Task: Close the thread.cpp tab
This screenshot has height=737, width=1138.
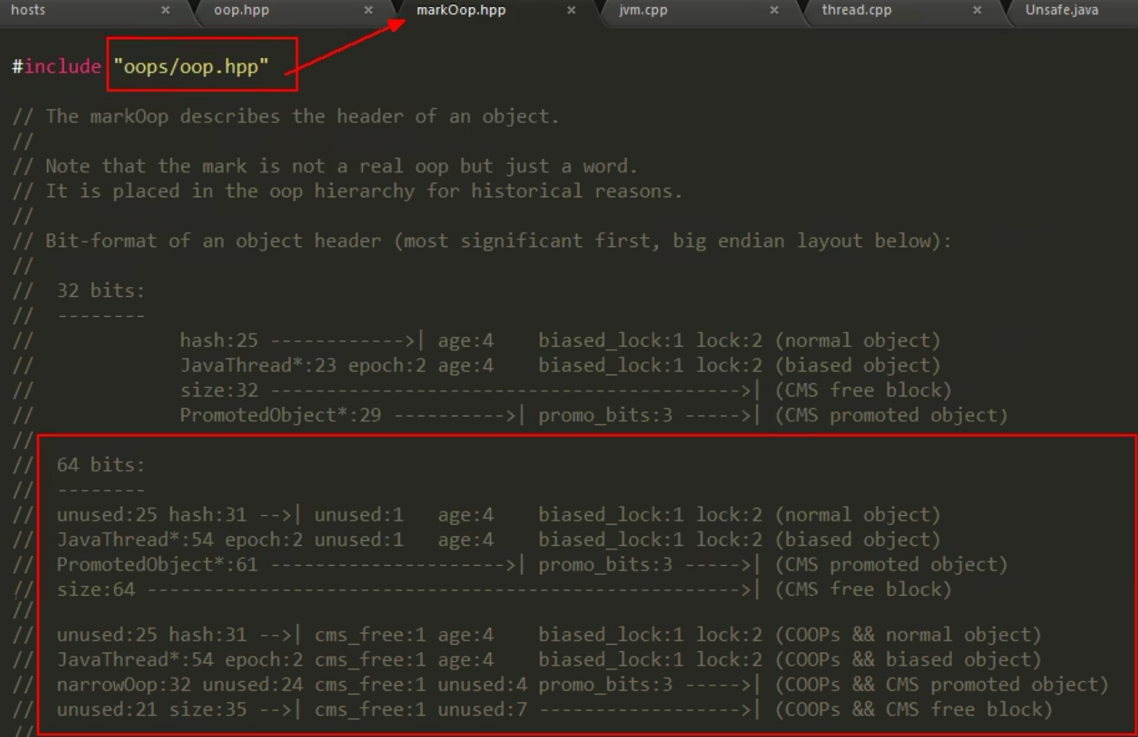Action: 977,10
